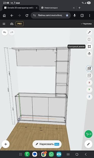Click the pencil edit button

pyautogui.click(x=88, y=144)
